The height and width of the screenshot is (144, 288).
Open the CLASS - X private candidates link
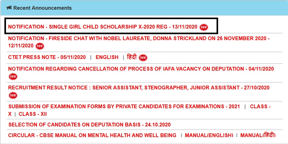[x=139, y=110]
